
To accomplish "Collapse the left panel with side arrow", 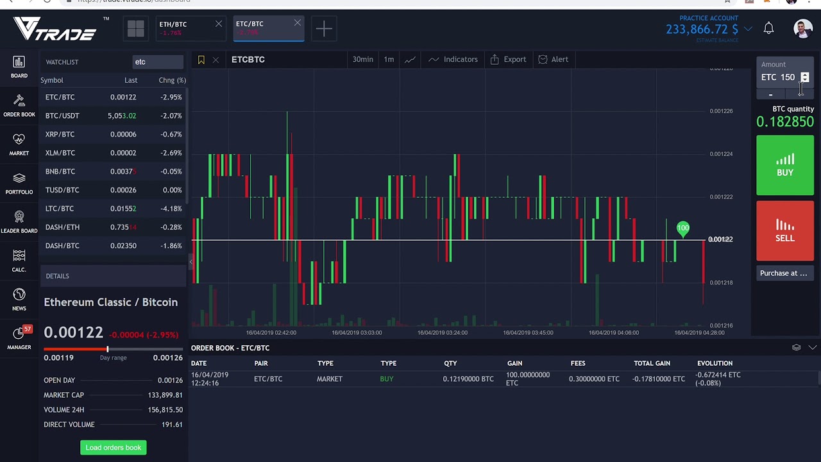I will [190, 261].
